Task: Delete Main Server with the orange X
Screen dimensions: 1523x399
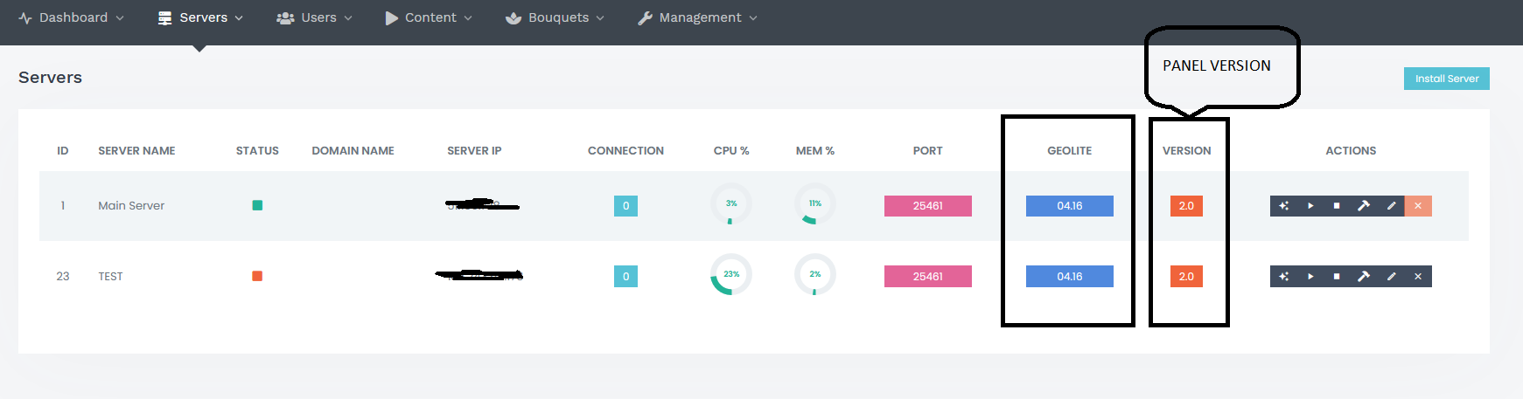Action: click(1418, 206)
